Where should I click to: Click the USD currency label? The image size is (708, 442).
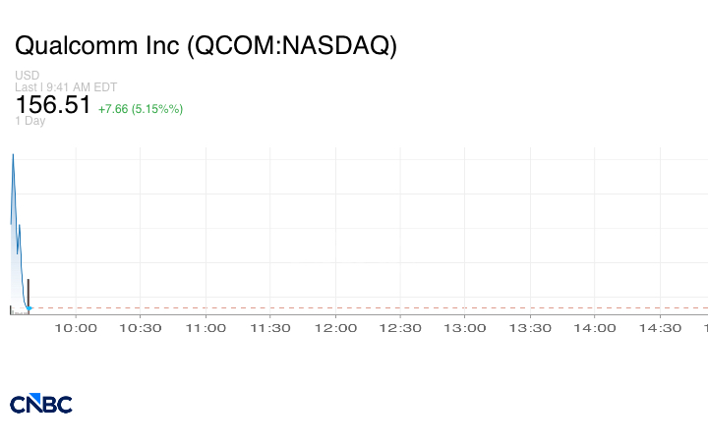(x=28, y=76)
